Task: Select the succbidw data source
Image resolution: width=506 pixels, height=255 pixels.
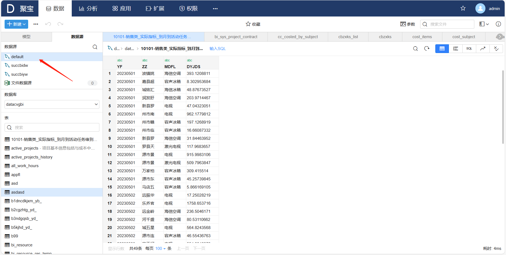Action: (x=52, y=65)
